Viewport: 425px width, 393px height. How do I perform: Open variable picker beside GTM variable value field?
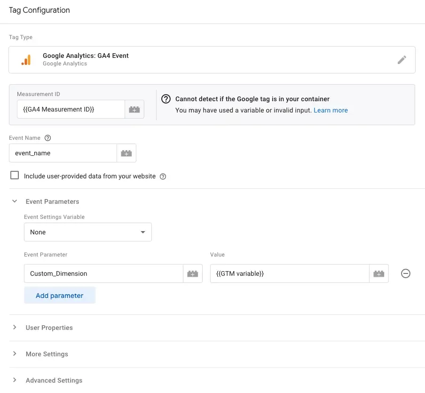pyautogui.click(x=378, y=273)
